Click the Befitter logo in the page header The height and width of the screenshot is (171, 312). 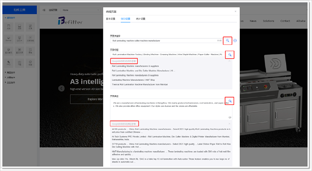[70, 21]
